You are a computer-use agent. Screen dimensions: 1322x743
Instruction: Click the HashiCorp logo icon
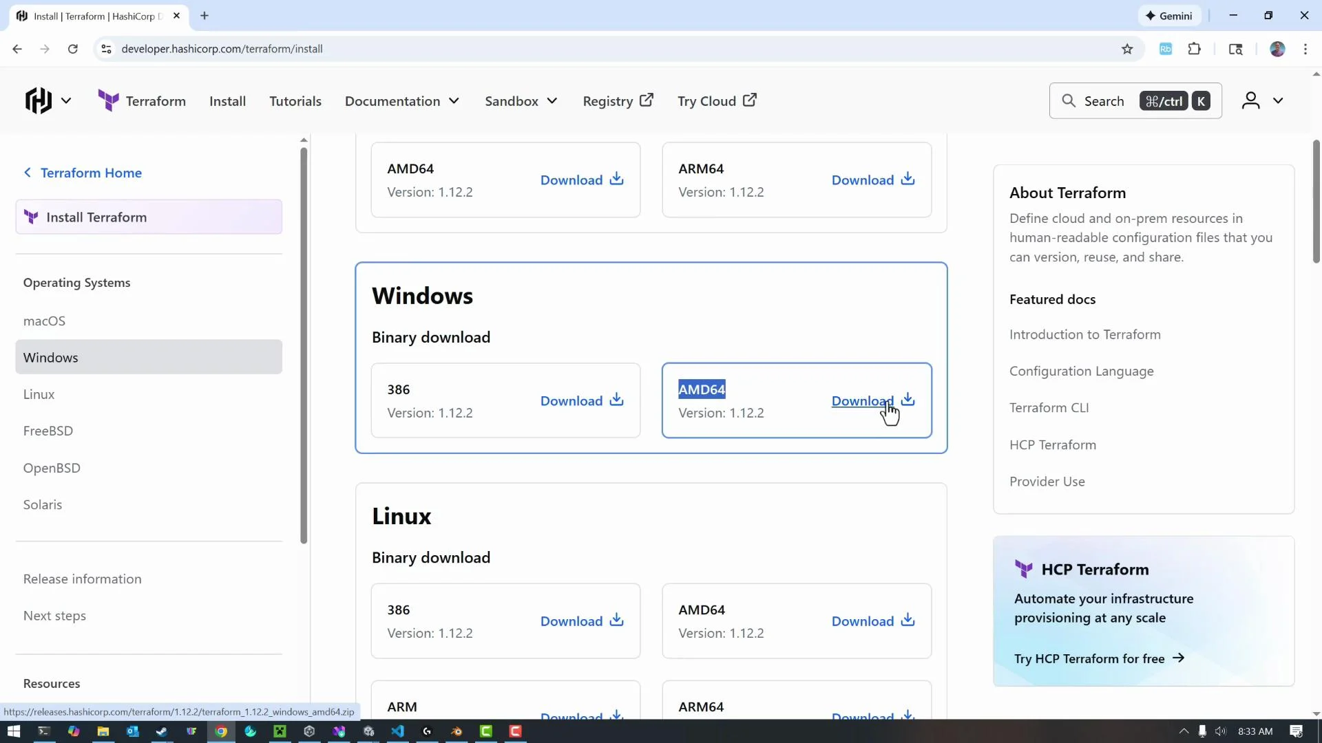coord(39,100)
